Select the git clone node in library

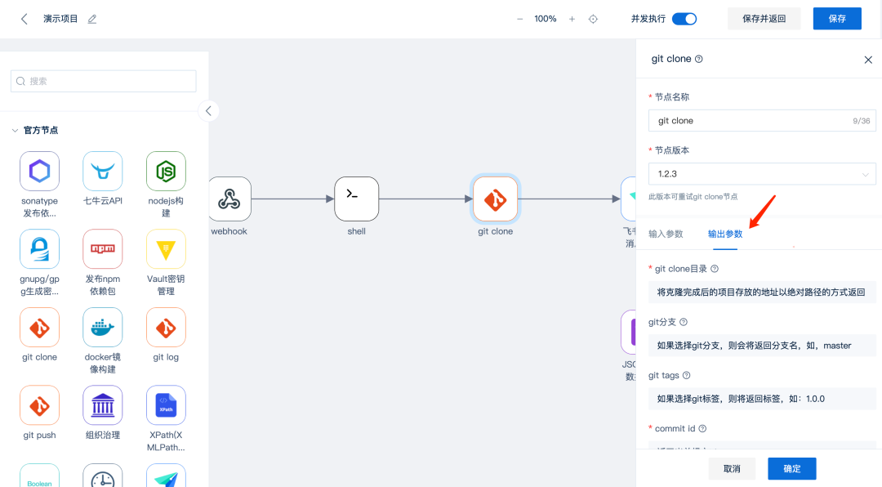pyautogui.click(x=39, y=327)
